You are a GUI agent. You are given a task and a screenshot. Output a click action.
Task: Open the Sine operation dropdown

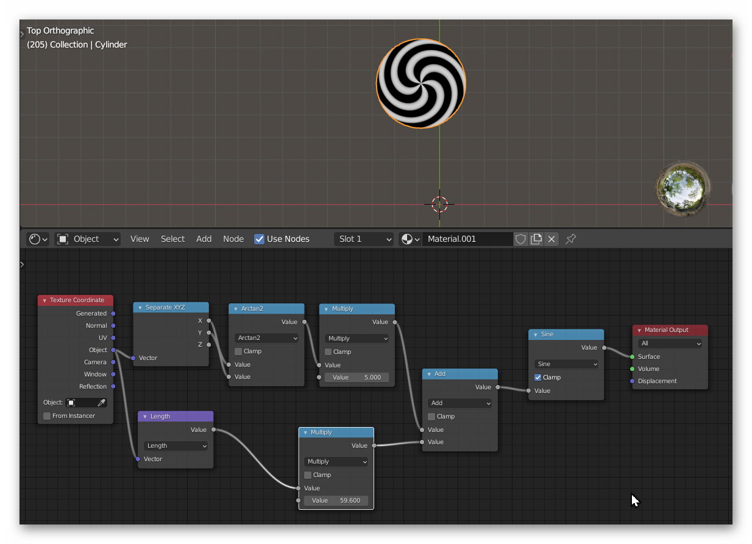coord(566,364)
